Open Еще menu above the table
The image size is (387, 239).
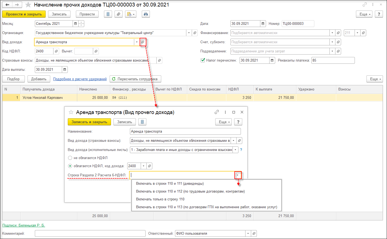point(375,79)
